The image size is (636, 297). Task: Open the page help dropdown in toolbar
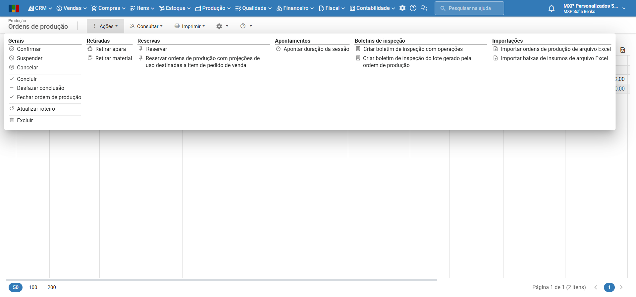click(246, 26)
